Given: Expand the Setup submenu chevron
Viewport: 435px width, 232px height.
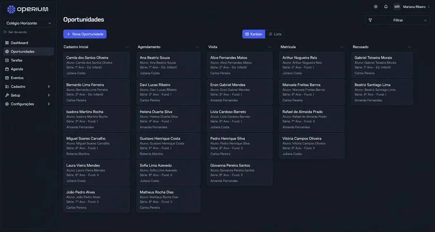Looking at the screenshot, I should (49, 95).
